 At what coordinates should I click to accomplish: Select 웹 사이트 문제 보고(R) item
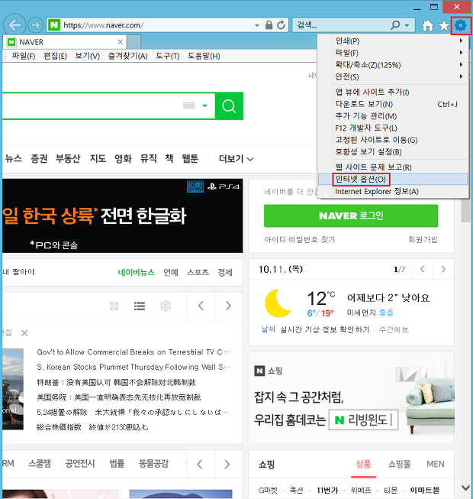coord(393,167)
